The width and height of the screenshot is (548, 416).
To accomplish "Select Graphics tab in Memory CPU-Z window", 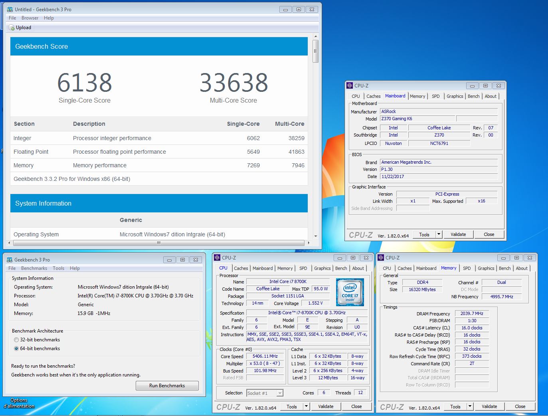I will [x=486, y=268].
